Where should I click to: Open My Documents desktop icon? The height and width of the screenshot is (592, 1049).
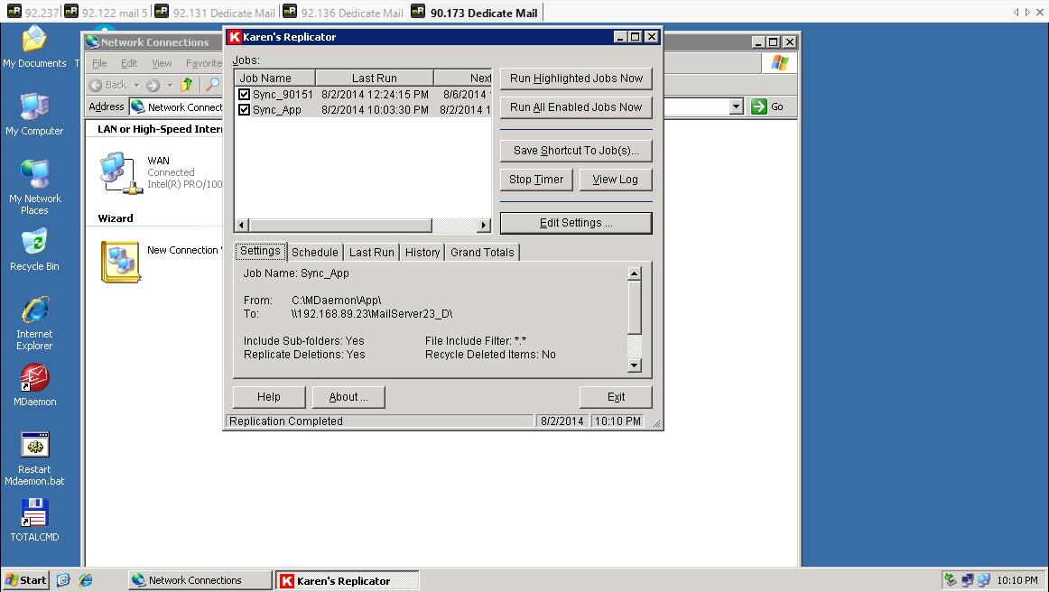pyautogui.click(x=34, y=48)
